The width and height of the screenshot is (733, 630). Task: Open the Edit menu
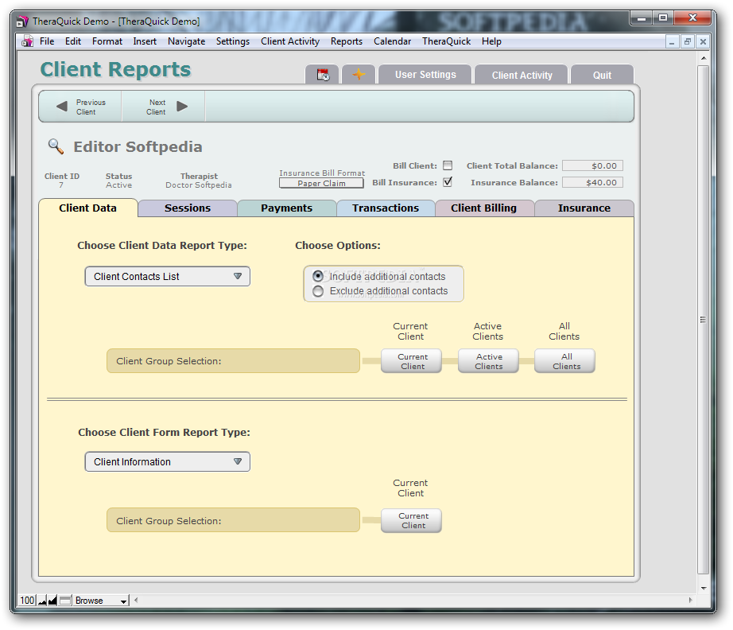(73, 41)
